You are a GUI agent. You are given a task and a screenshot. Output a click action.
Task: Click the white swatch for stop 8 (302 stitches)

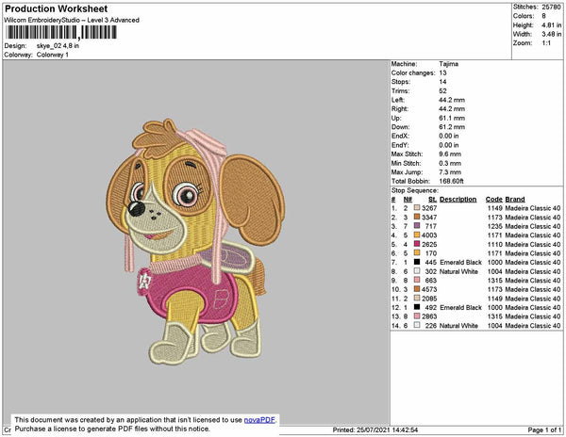[x=417, y=271]
